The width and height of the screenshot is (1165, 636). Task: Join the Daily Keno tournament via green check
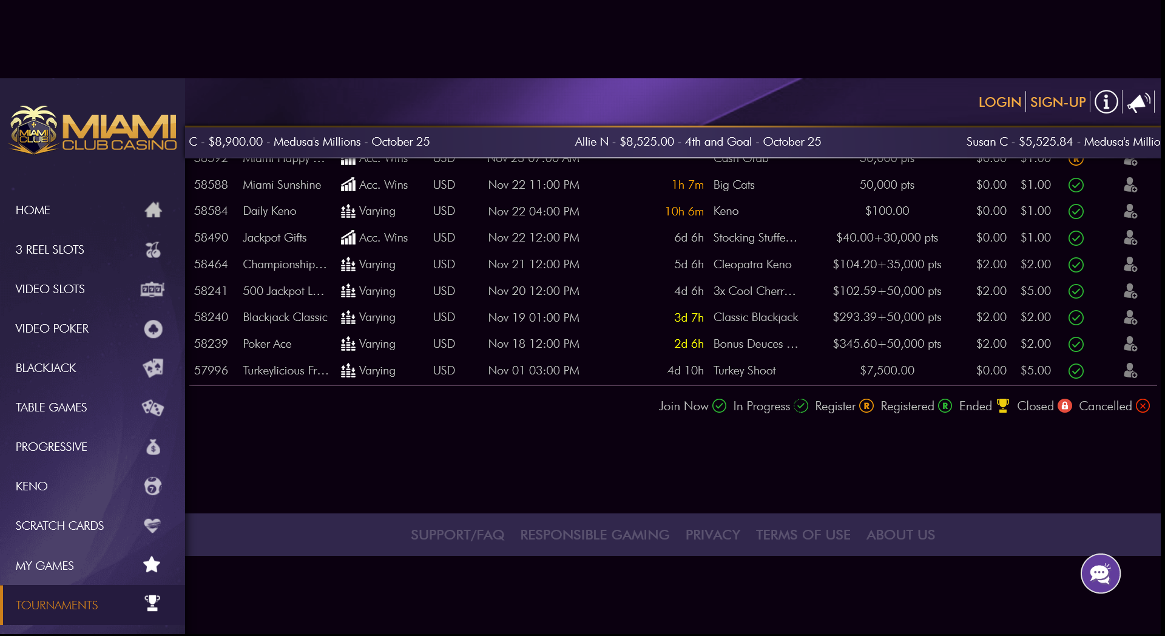(1076, 211)
